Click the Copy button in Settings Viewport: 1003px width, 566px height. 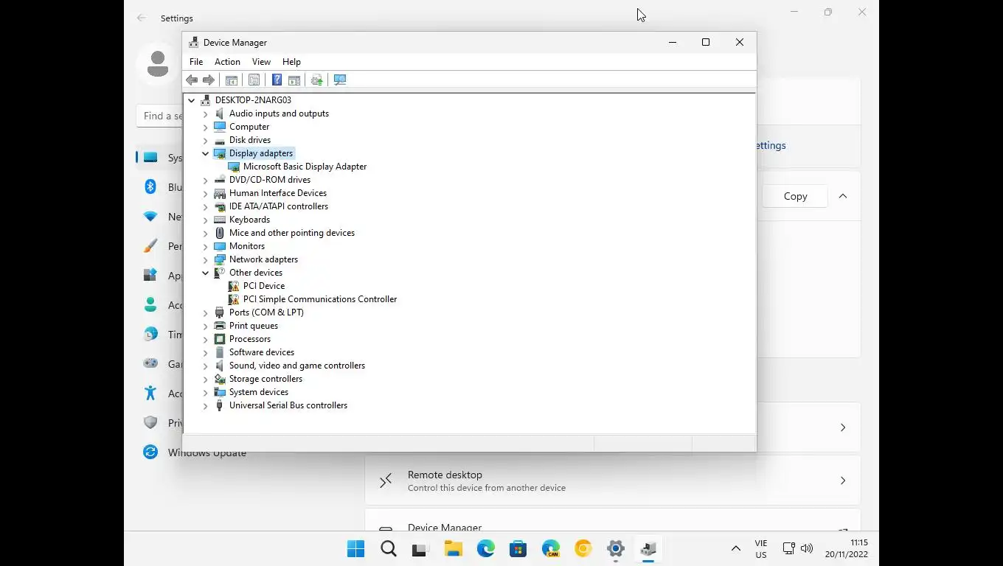[795, 196]
